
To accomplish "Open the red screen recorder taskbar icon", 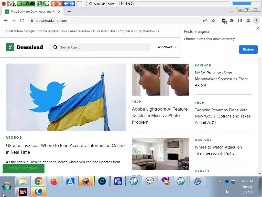I will coord(23,192).
